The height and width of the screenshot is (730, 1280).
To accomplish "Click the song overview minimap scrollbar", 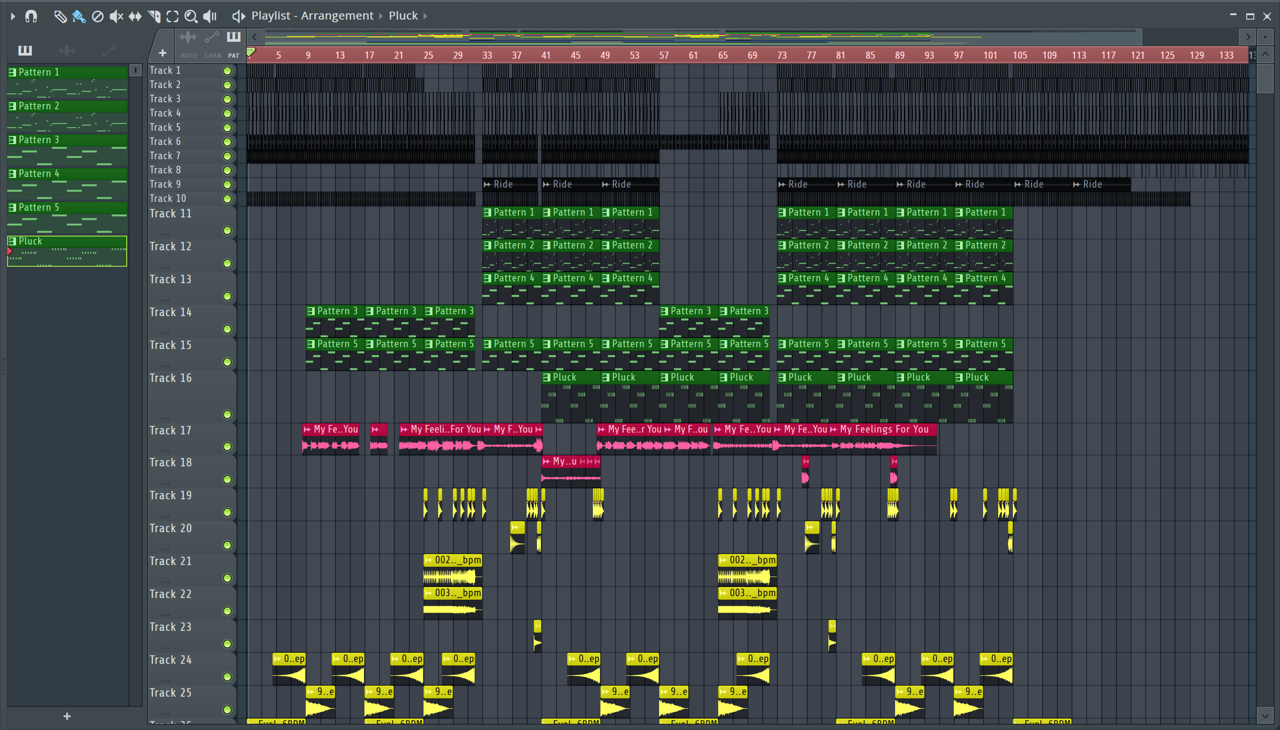I will pyautogui.click(x=703, y=36).
